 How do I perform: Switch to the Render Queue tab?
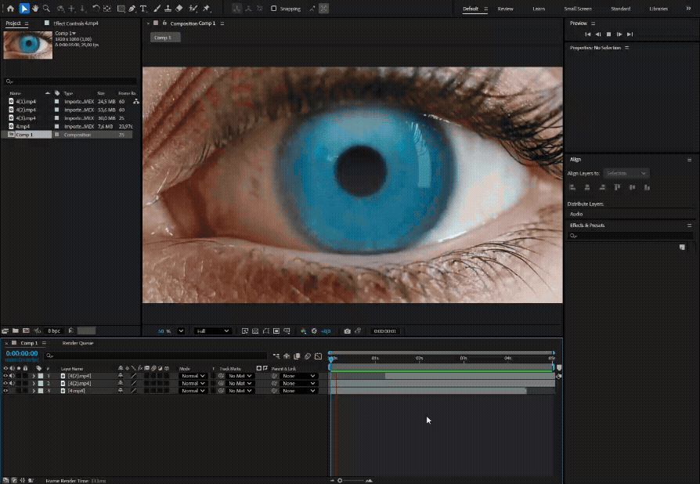coord(78,343)
